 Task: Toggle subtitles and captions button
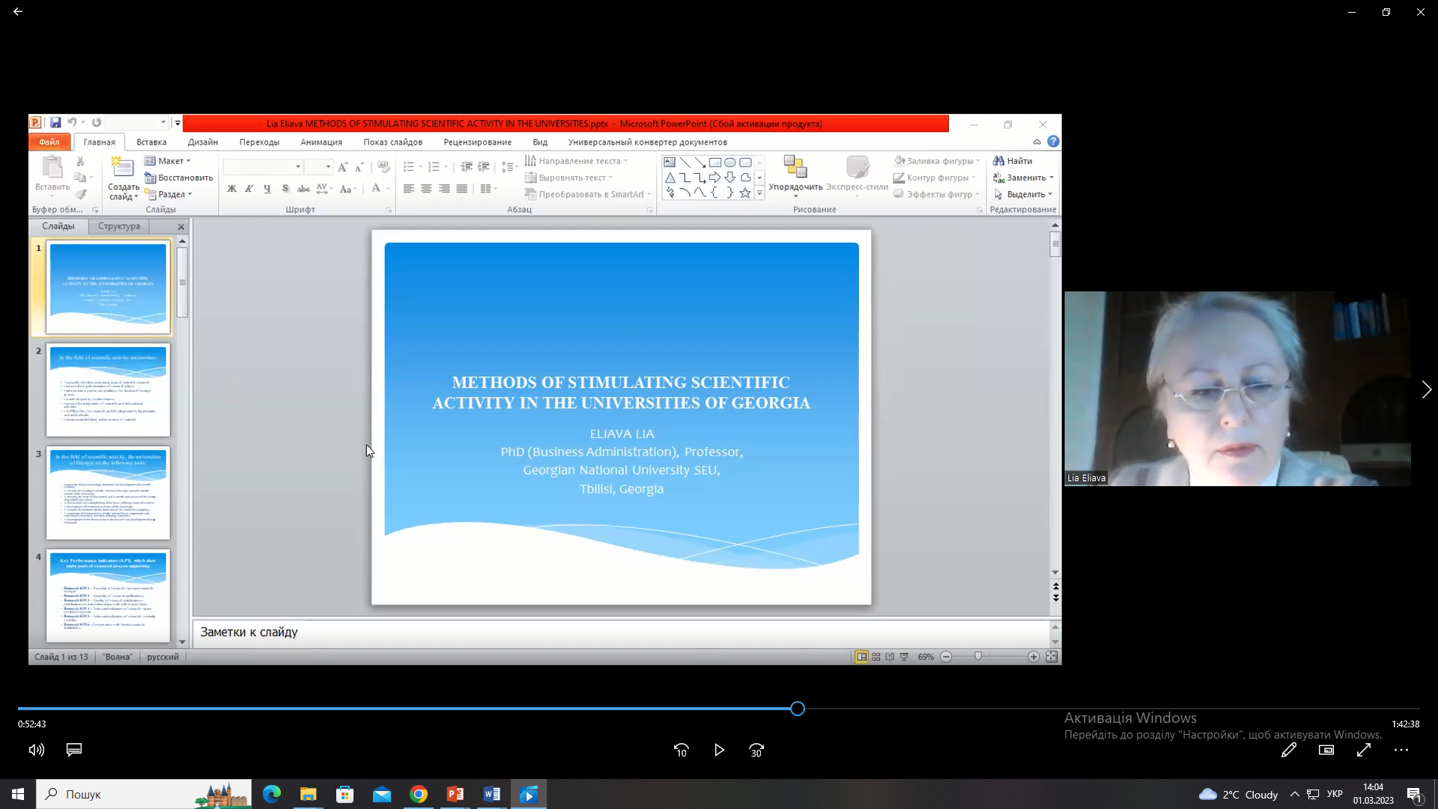(74, 750)
